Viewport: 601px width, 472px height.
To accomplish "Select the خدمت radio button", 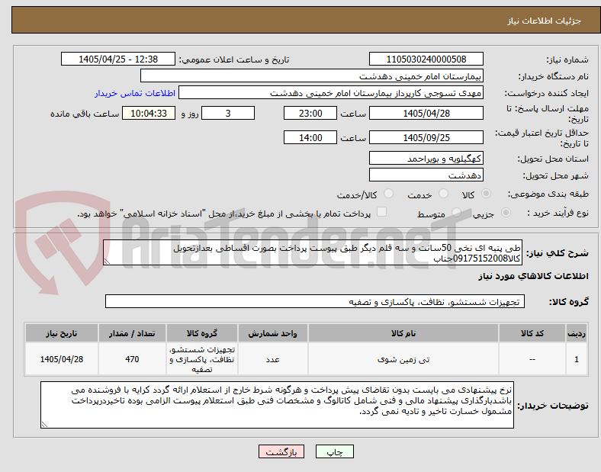I will pos(443,194).
